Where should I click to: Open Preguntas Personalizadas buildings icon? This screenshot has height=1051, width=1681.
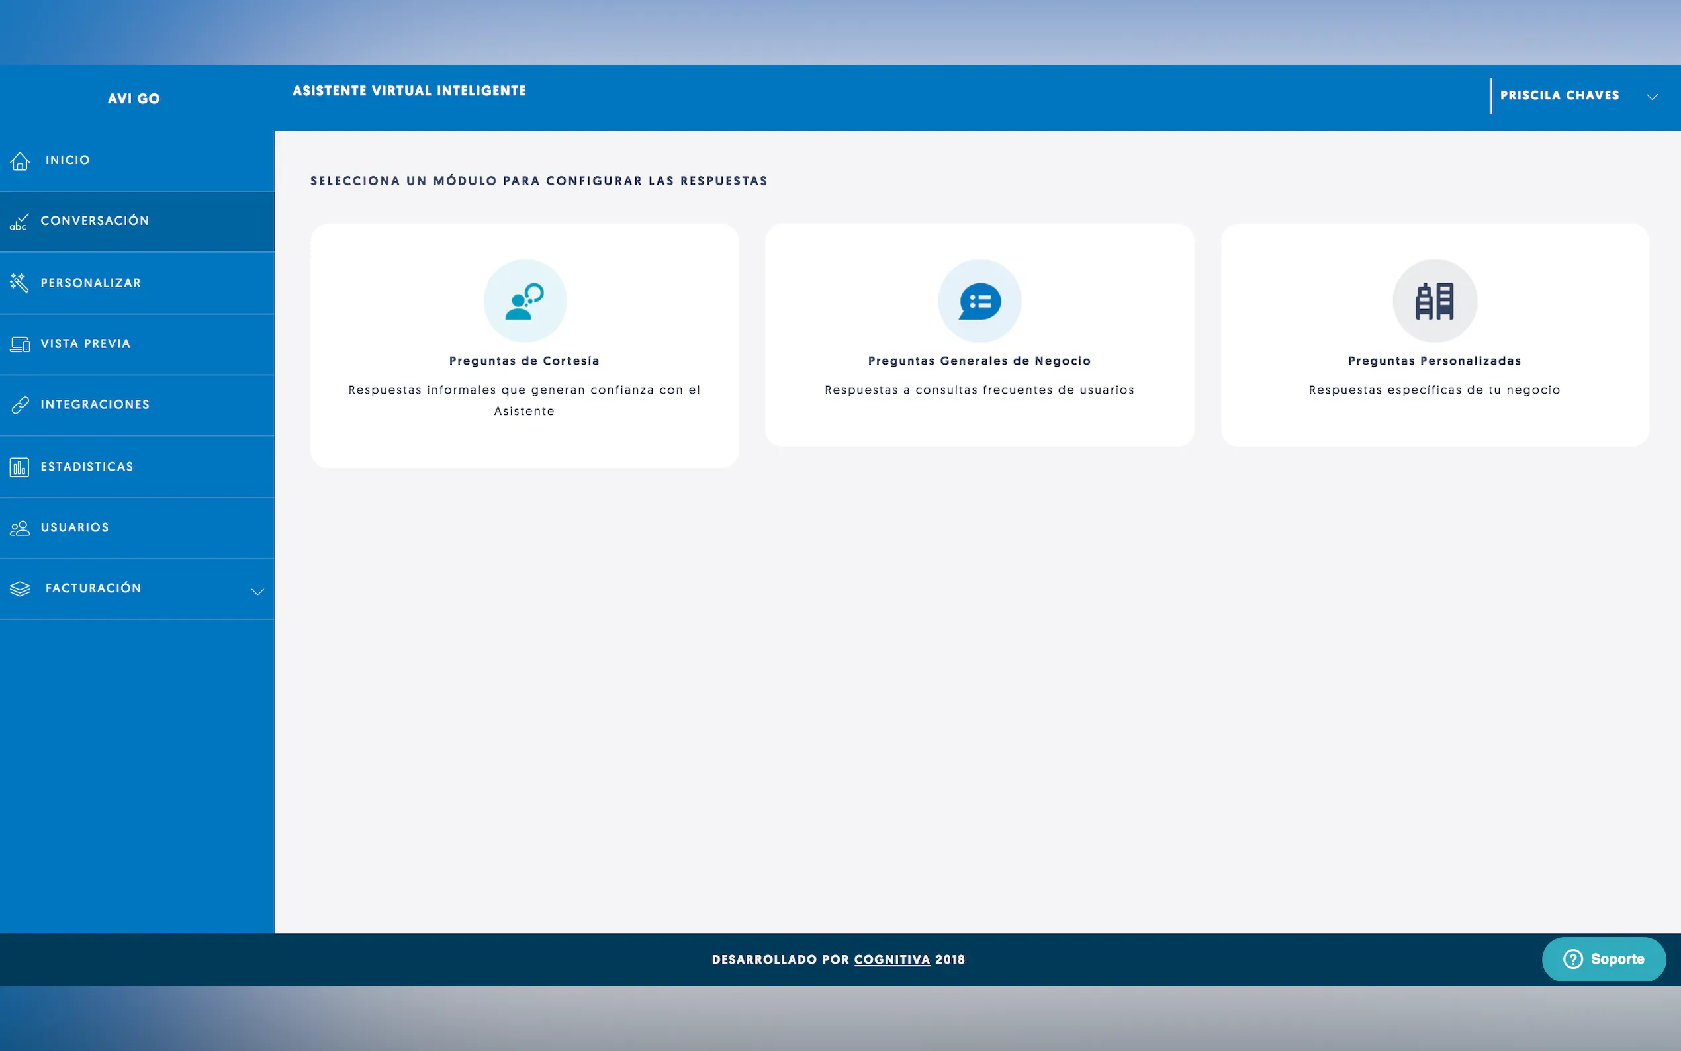coord(1434,301)
